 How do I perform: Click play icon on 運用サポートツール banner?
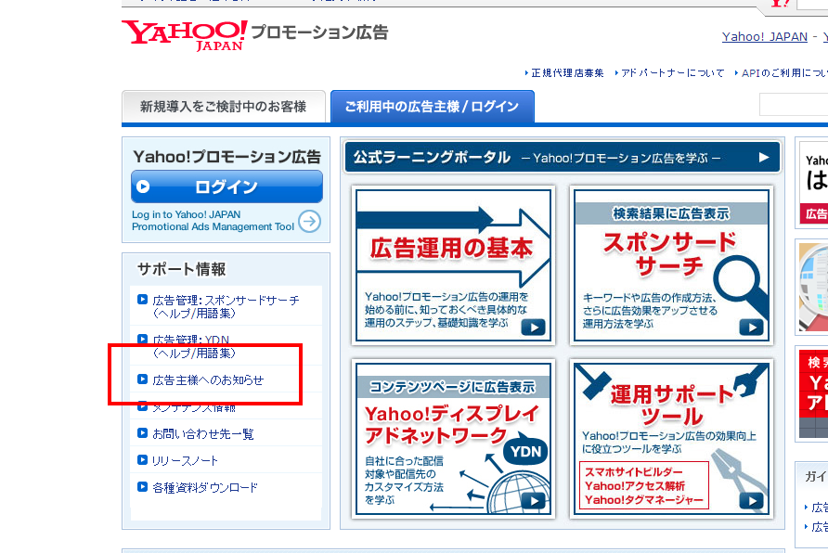pyautogui.click(x=751, y=501)
